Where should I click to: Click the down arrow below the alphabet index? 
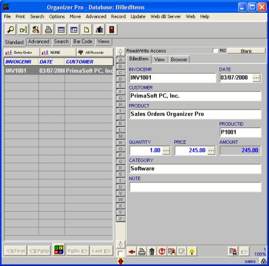tap(121, 244)
